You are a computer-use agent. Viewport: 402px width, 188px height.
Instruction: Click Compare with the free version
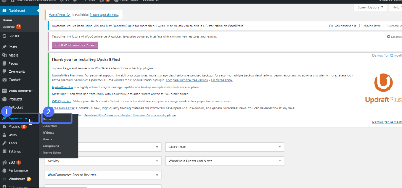click(187, 80)
